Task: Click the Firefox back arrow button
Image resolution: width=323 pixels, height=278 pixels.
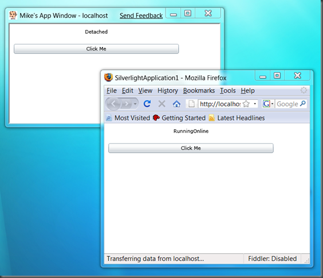Action: tap(113, 104)
